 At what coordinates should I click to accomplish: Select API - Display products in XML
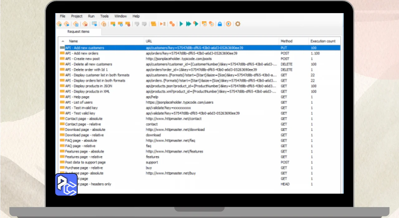(87, 92)
